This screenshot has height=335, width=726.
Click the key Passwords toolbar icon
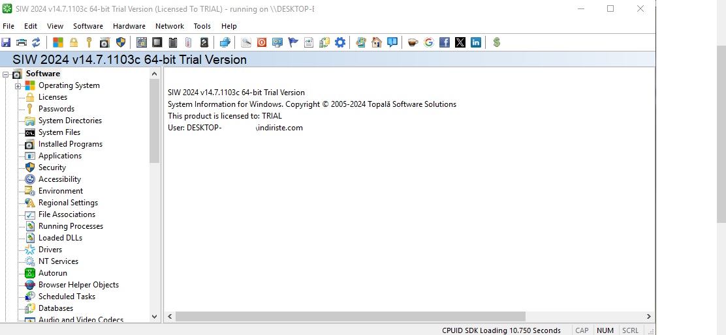click(89, 42)
